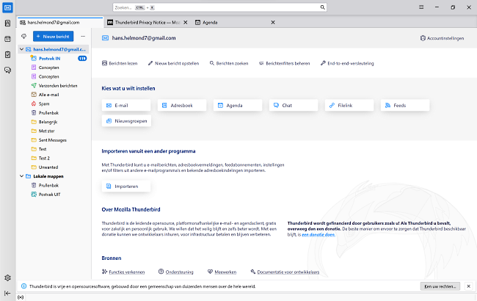Collapse the Lokale mappen tree
This screenshot has height=301, width=477.
(21, 176)
